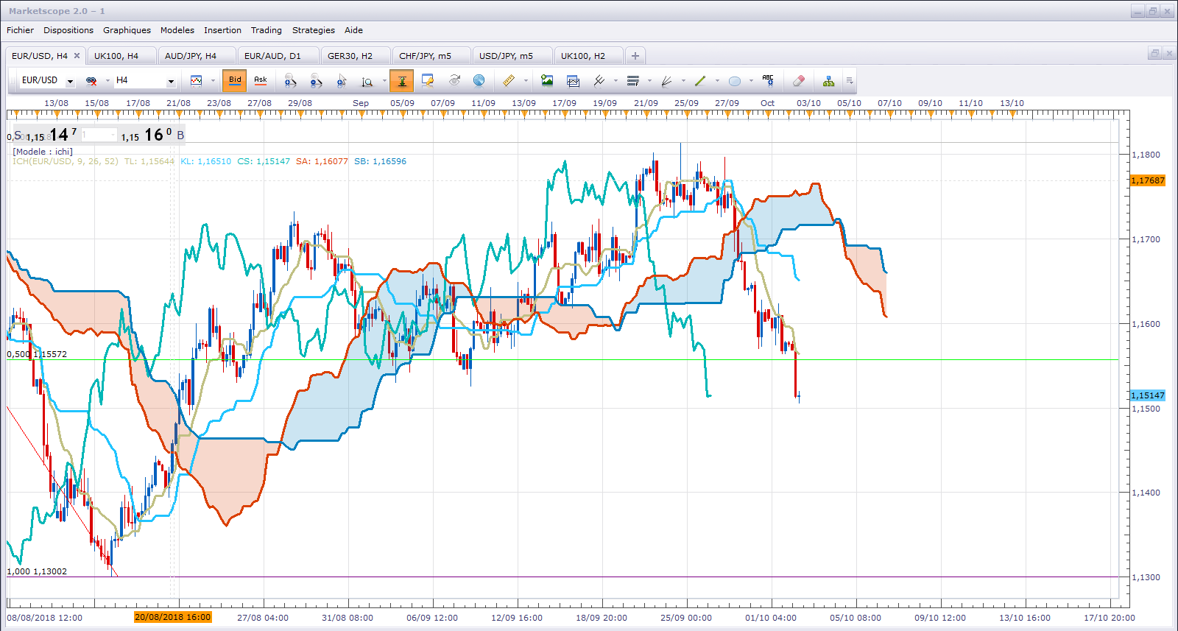
Task: Select the zoom-with-cursor tool
Action: point(342,81)
